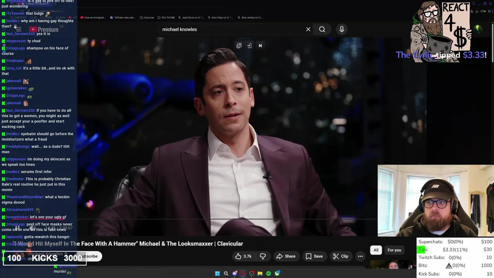494x278 pixels.
Task: Like the video with 3.7k likes
Action: (244, 256)
